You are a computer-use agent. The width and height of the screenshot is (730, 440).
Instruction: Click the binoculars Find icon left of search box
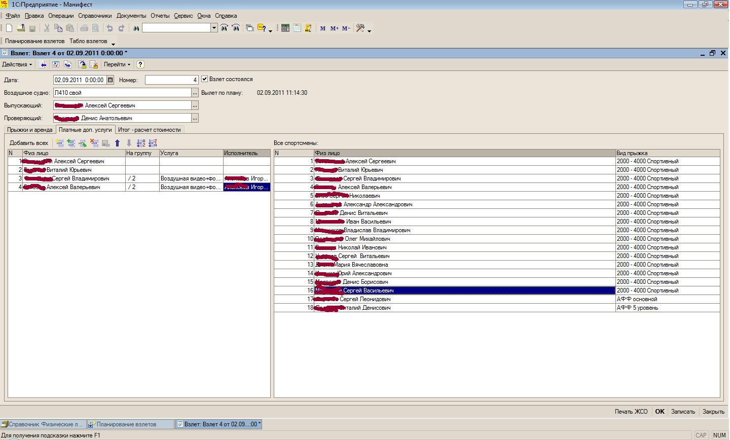click(136, 28)
